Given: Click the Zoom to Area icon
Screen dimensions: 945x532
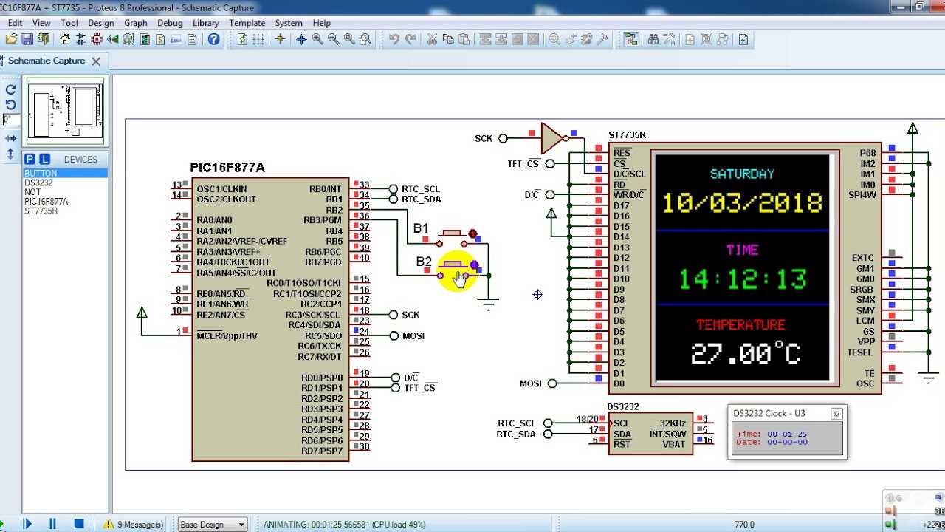Looking at the screenshot, I should (x=365, y=39).
